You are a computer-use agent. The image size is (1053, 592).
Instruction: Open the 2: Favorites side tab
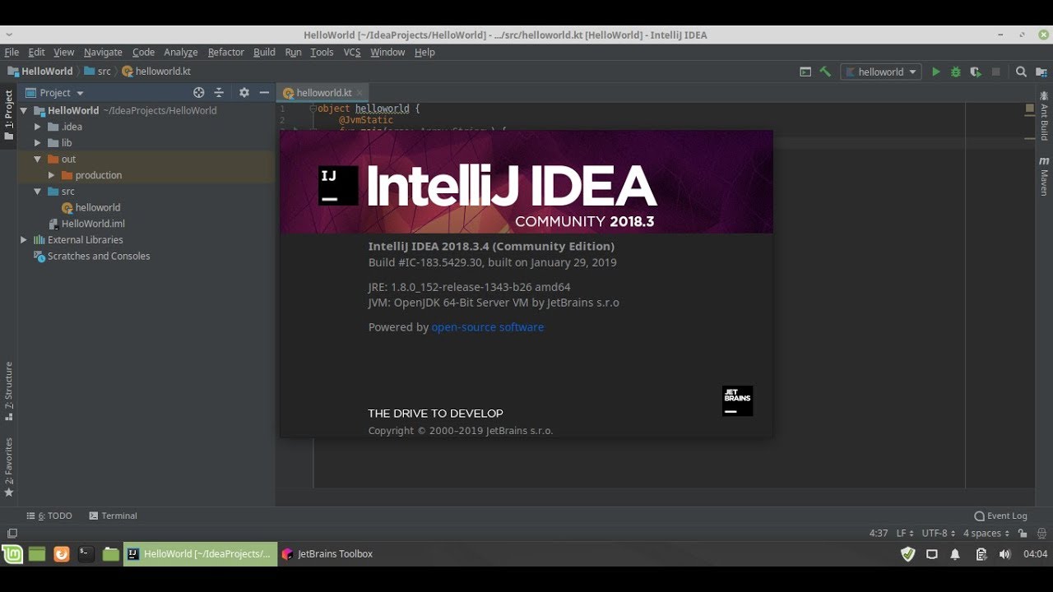point(9,467)
